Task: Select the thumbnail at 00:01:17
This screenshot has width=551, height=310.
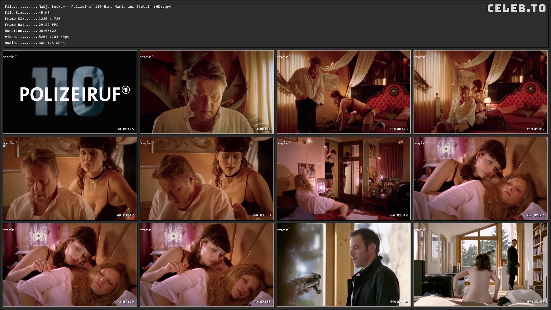Action: click(x=70, y=178)
